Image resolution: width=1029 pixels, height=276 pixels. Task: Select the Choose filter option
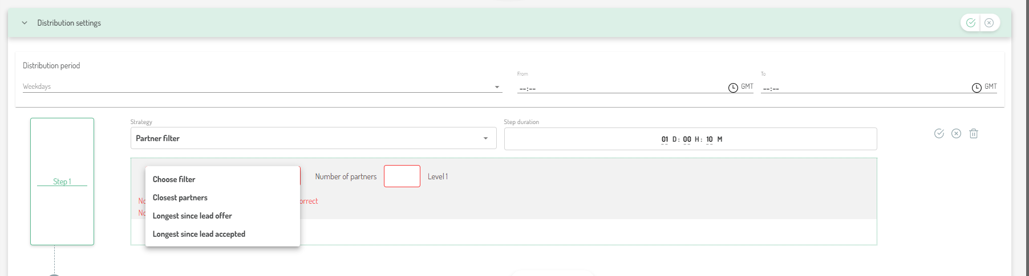pos(174,179)
